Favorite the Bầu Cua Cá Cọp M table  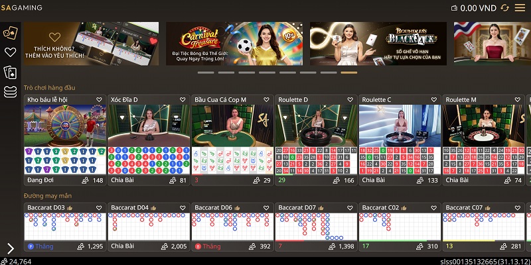point(266,100)
